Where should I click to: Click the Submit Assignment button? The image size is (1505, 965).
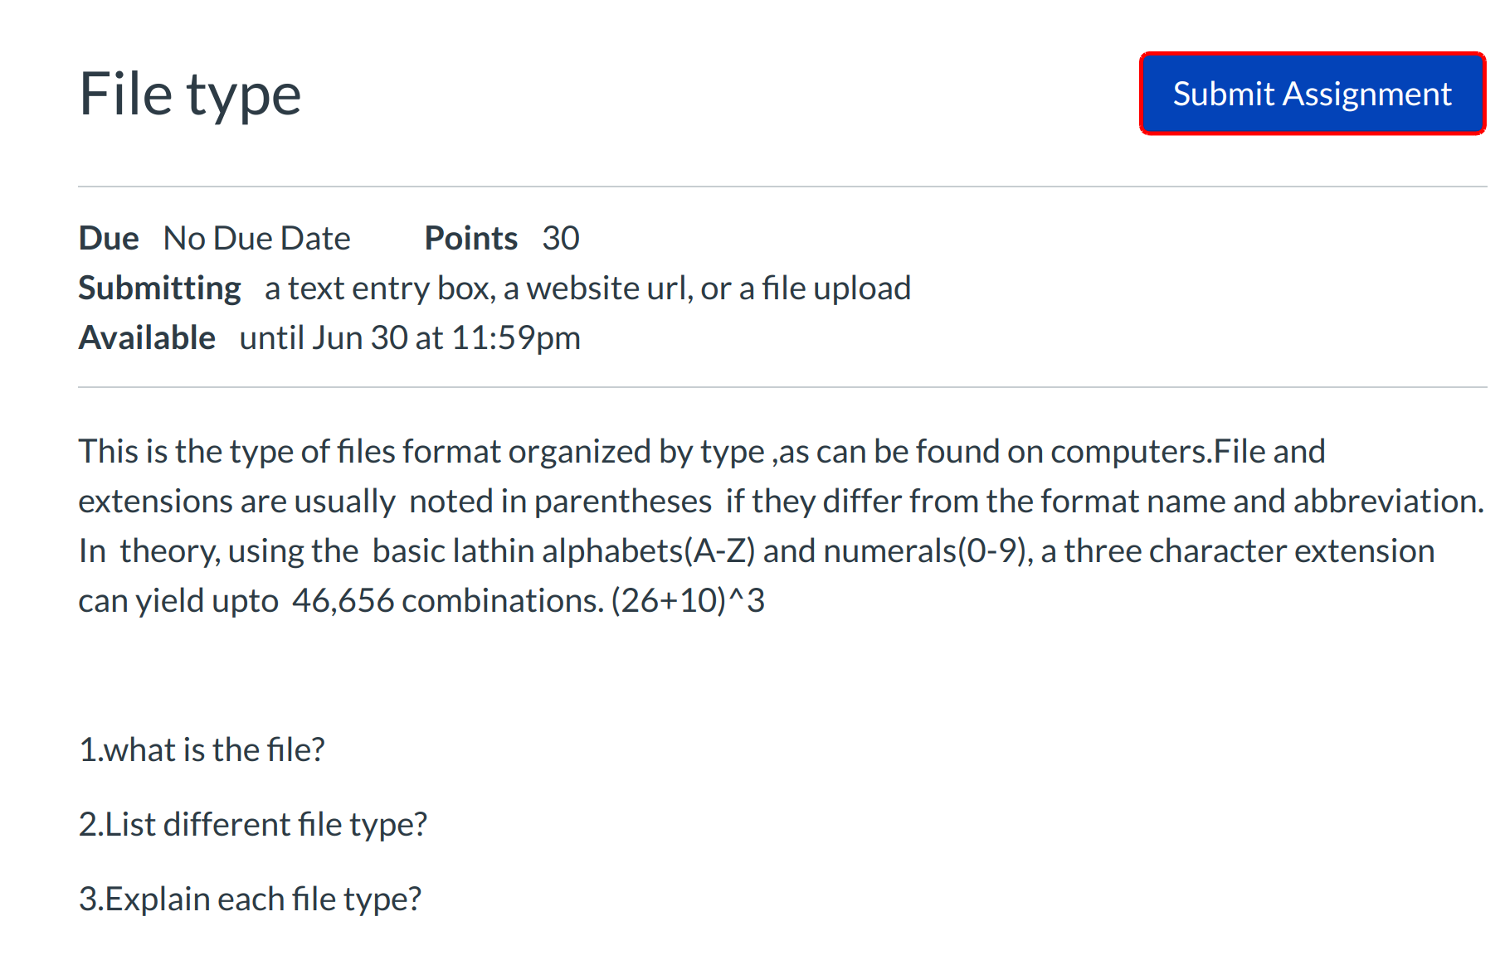coord(1312,94)
